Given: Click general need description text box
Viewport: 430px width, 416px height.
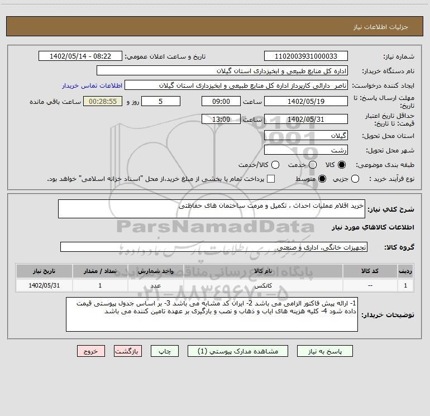Looking at the screenshot, I should [x=212, y=209].
